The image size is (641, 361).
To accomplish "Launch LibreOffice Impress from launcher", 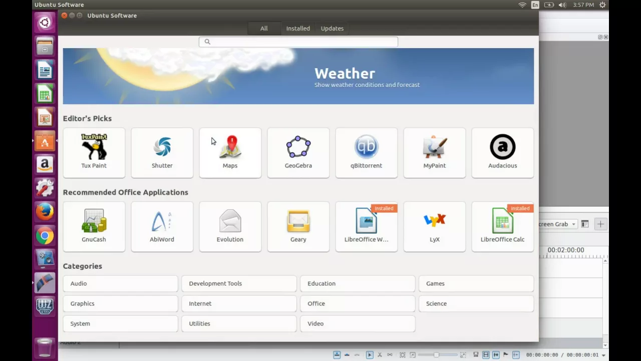I will [45, 118].
